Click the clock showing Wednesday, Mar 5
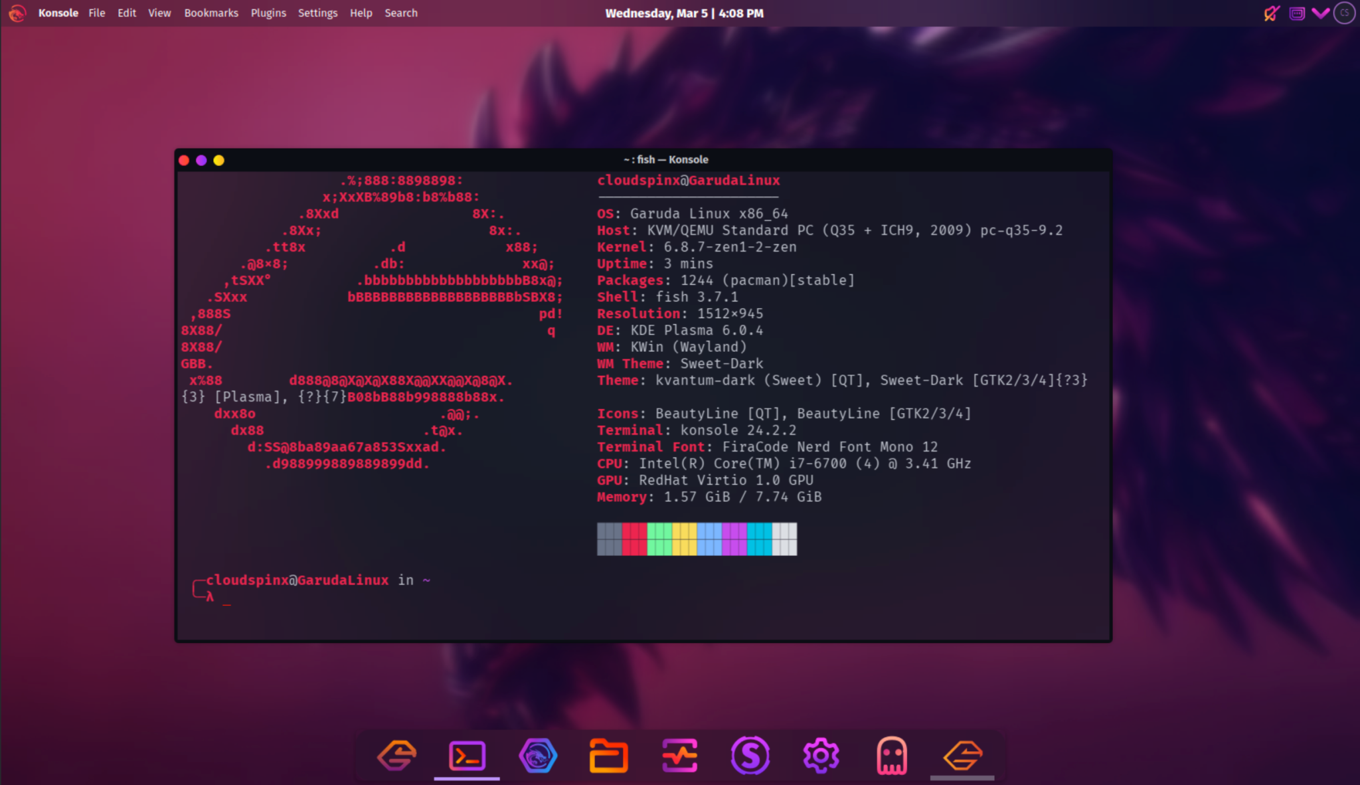 (x=685, y=13)
